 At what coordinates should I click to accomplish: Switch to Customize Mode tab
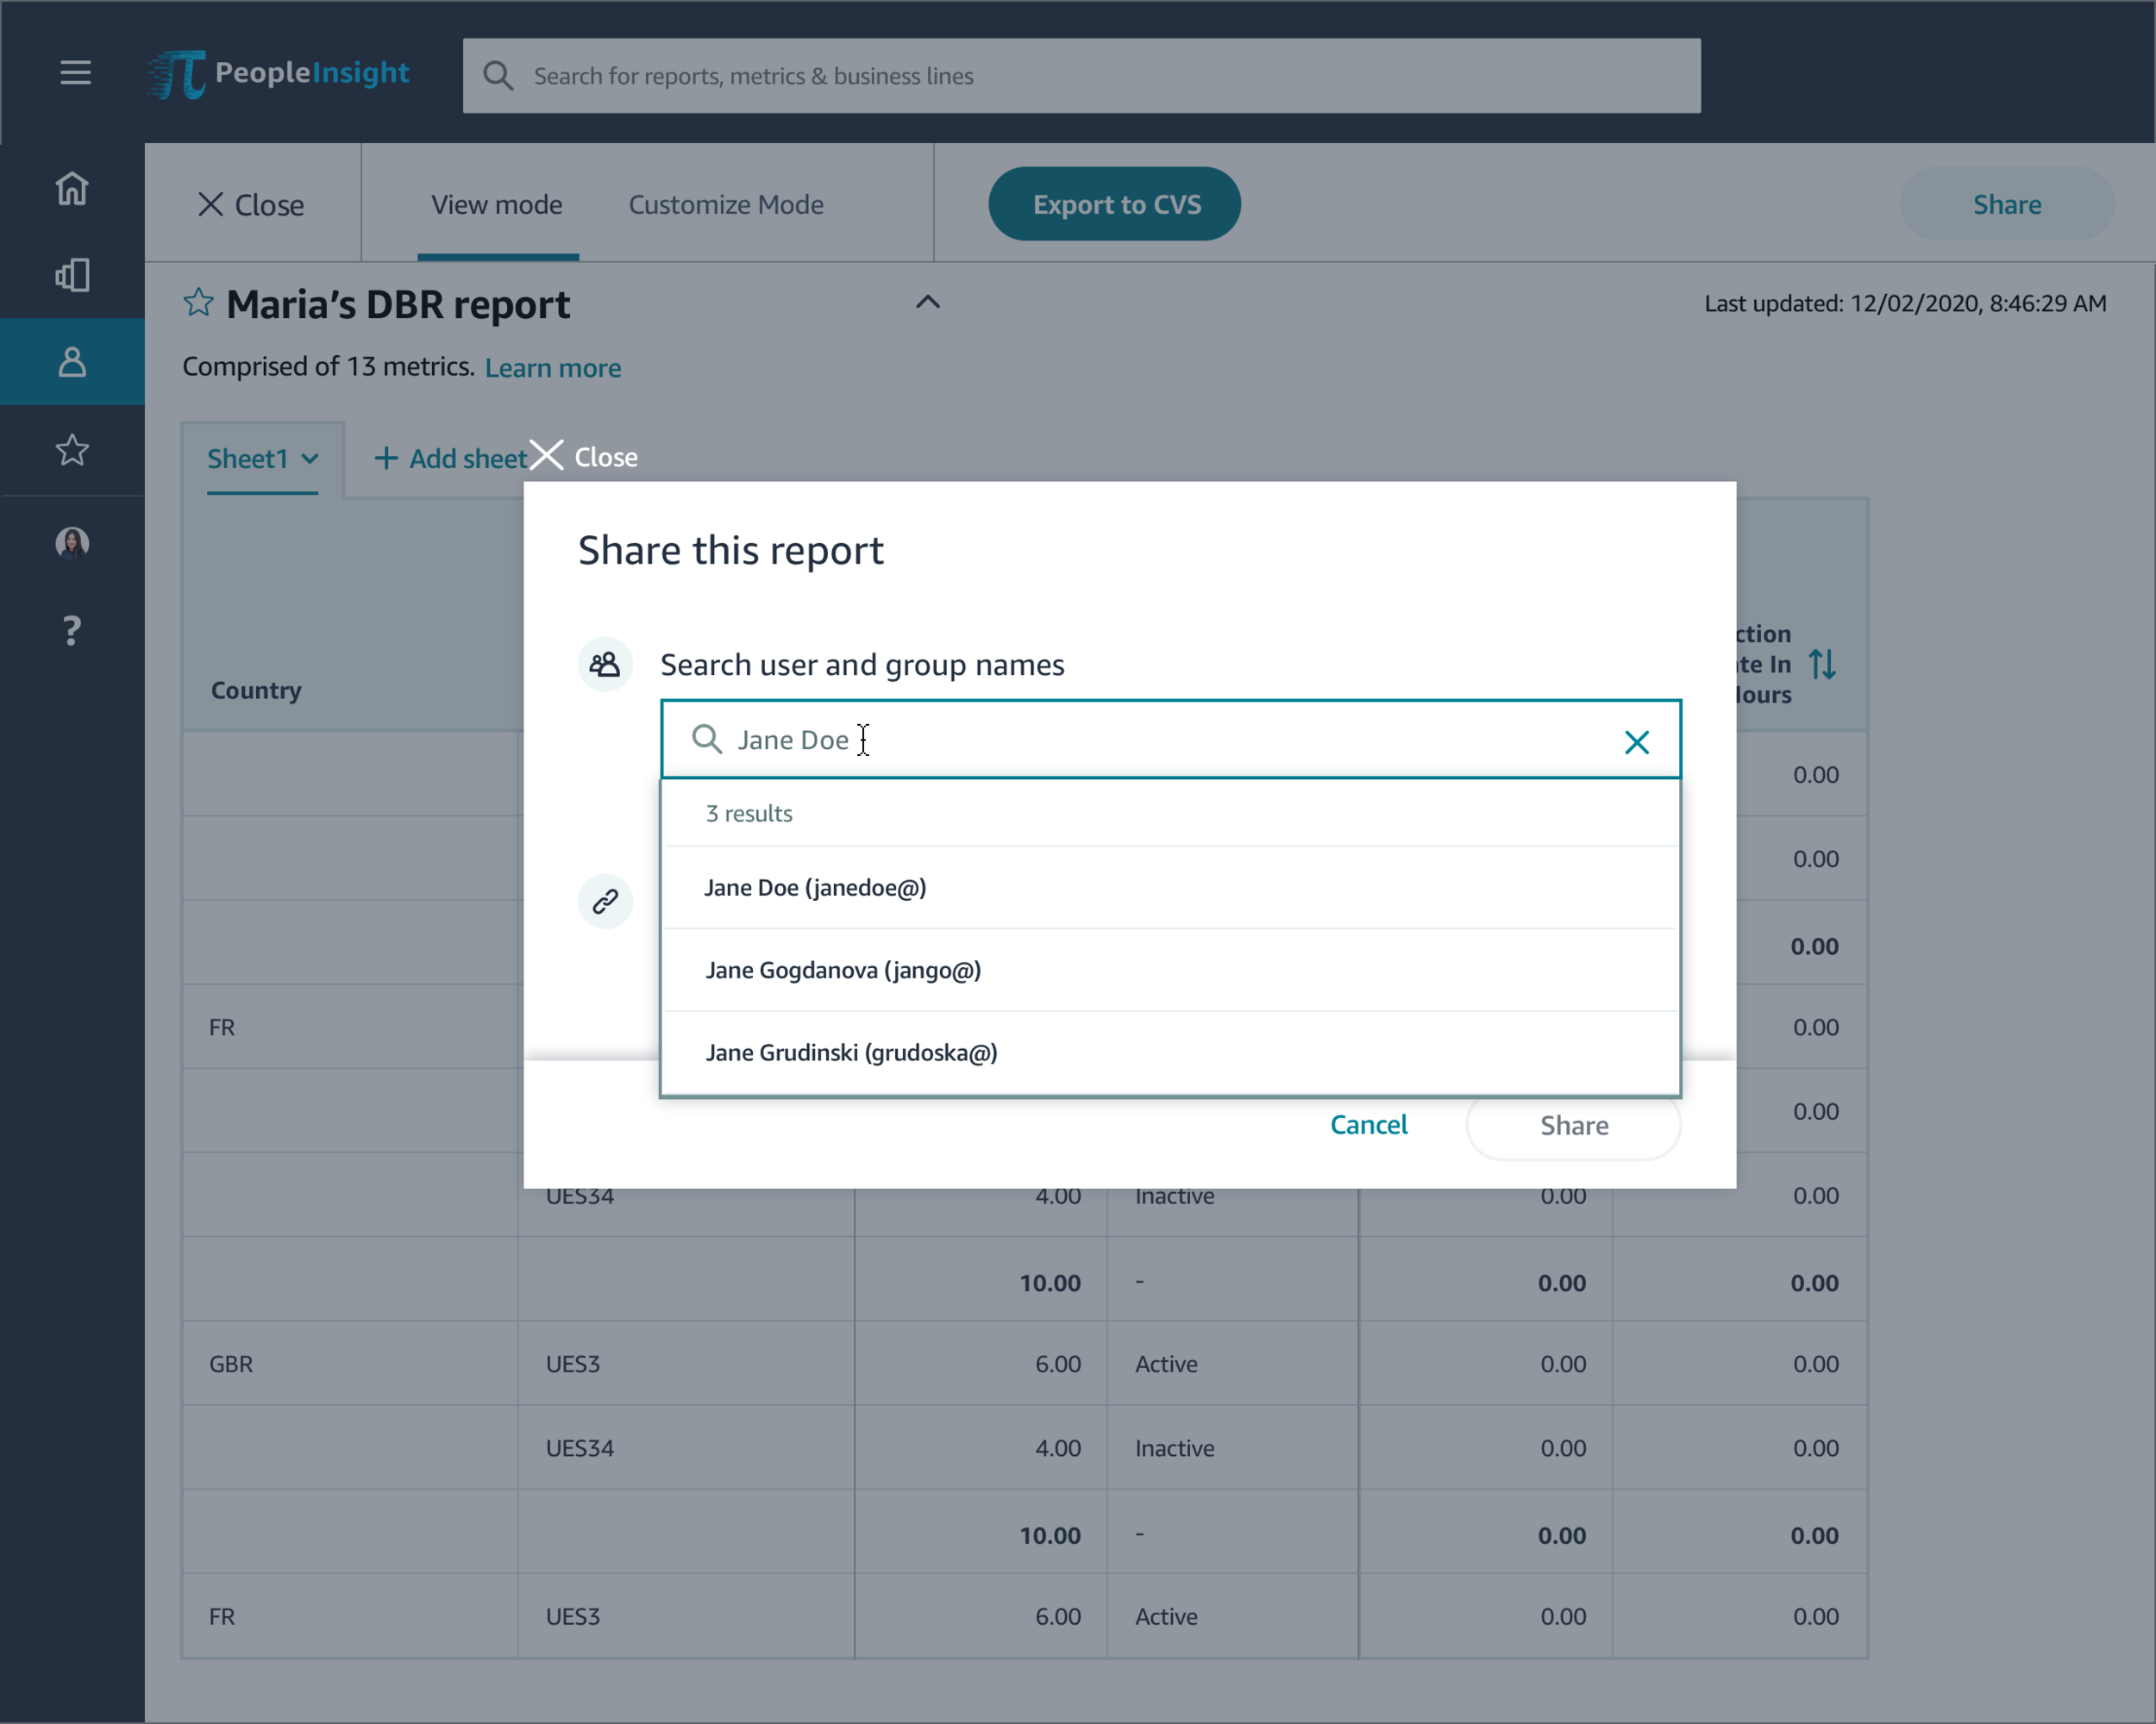[726, 205]
